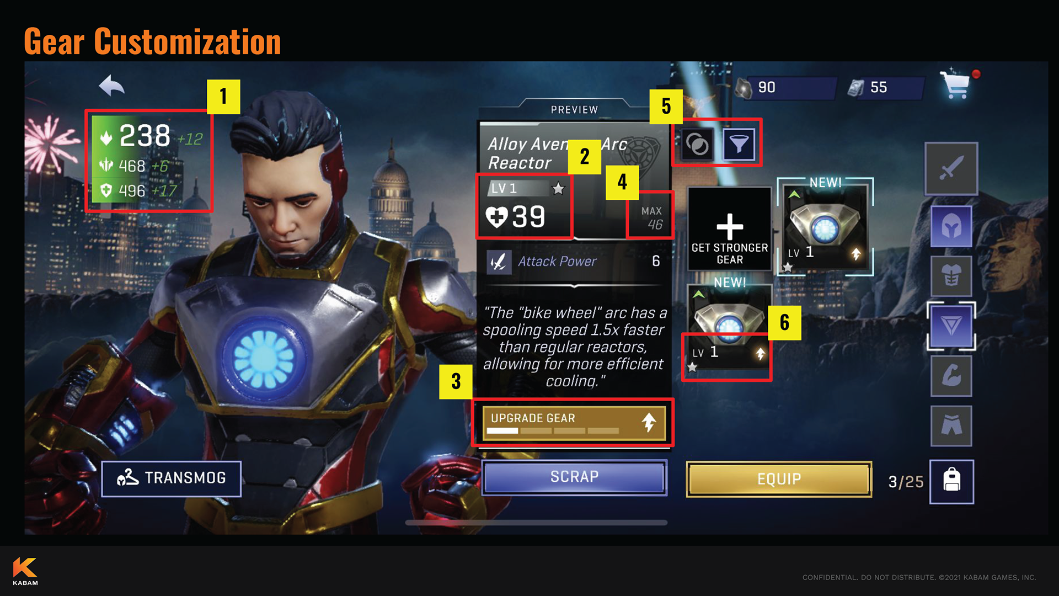This screenshot has width=1059, height=596.
Task: Select the leg pants gear slot
Action: pyautogui.click(x=951, y=425)
